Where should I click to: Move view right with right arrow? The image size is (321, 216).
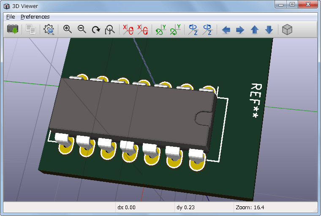(x=240, y=30)
